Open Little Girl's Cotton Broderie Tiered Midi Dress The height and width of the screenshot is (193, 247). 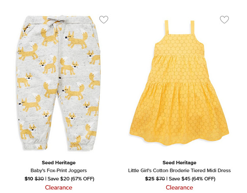(179, 170)
